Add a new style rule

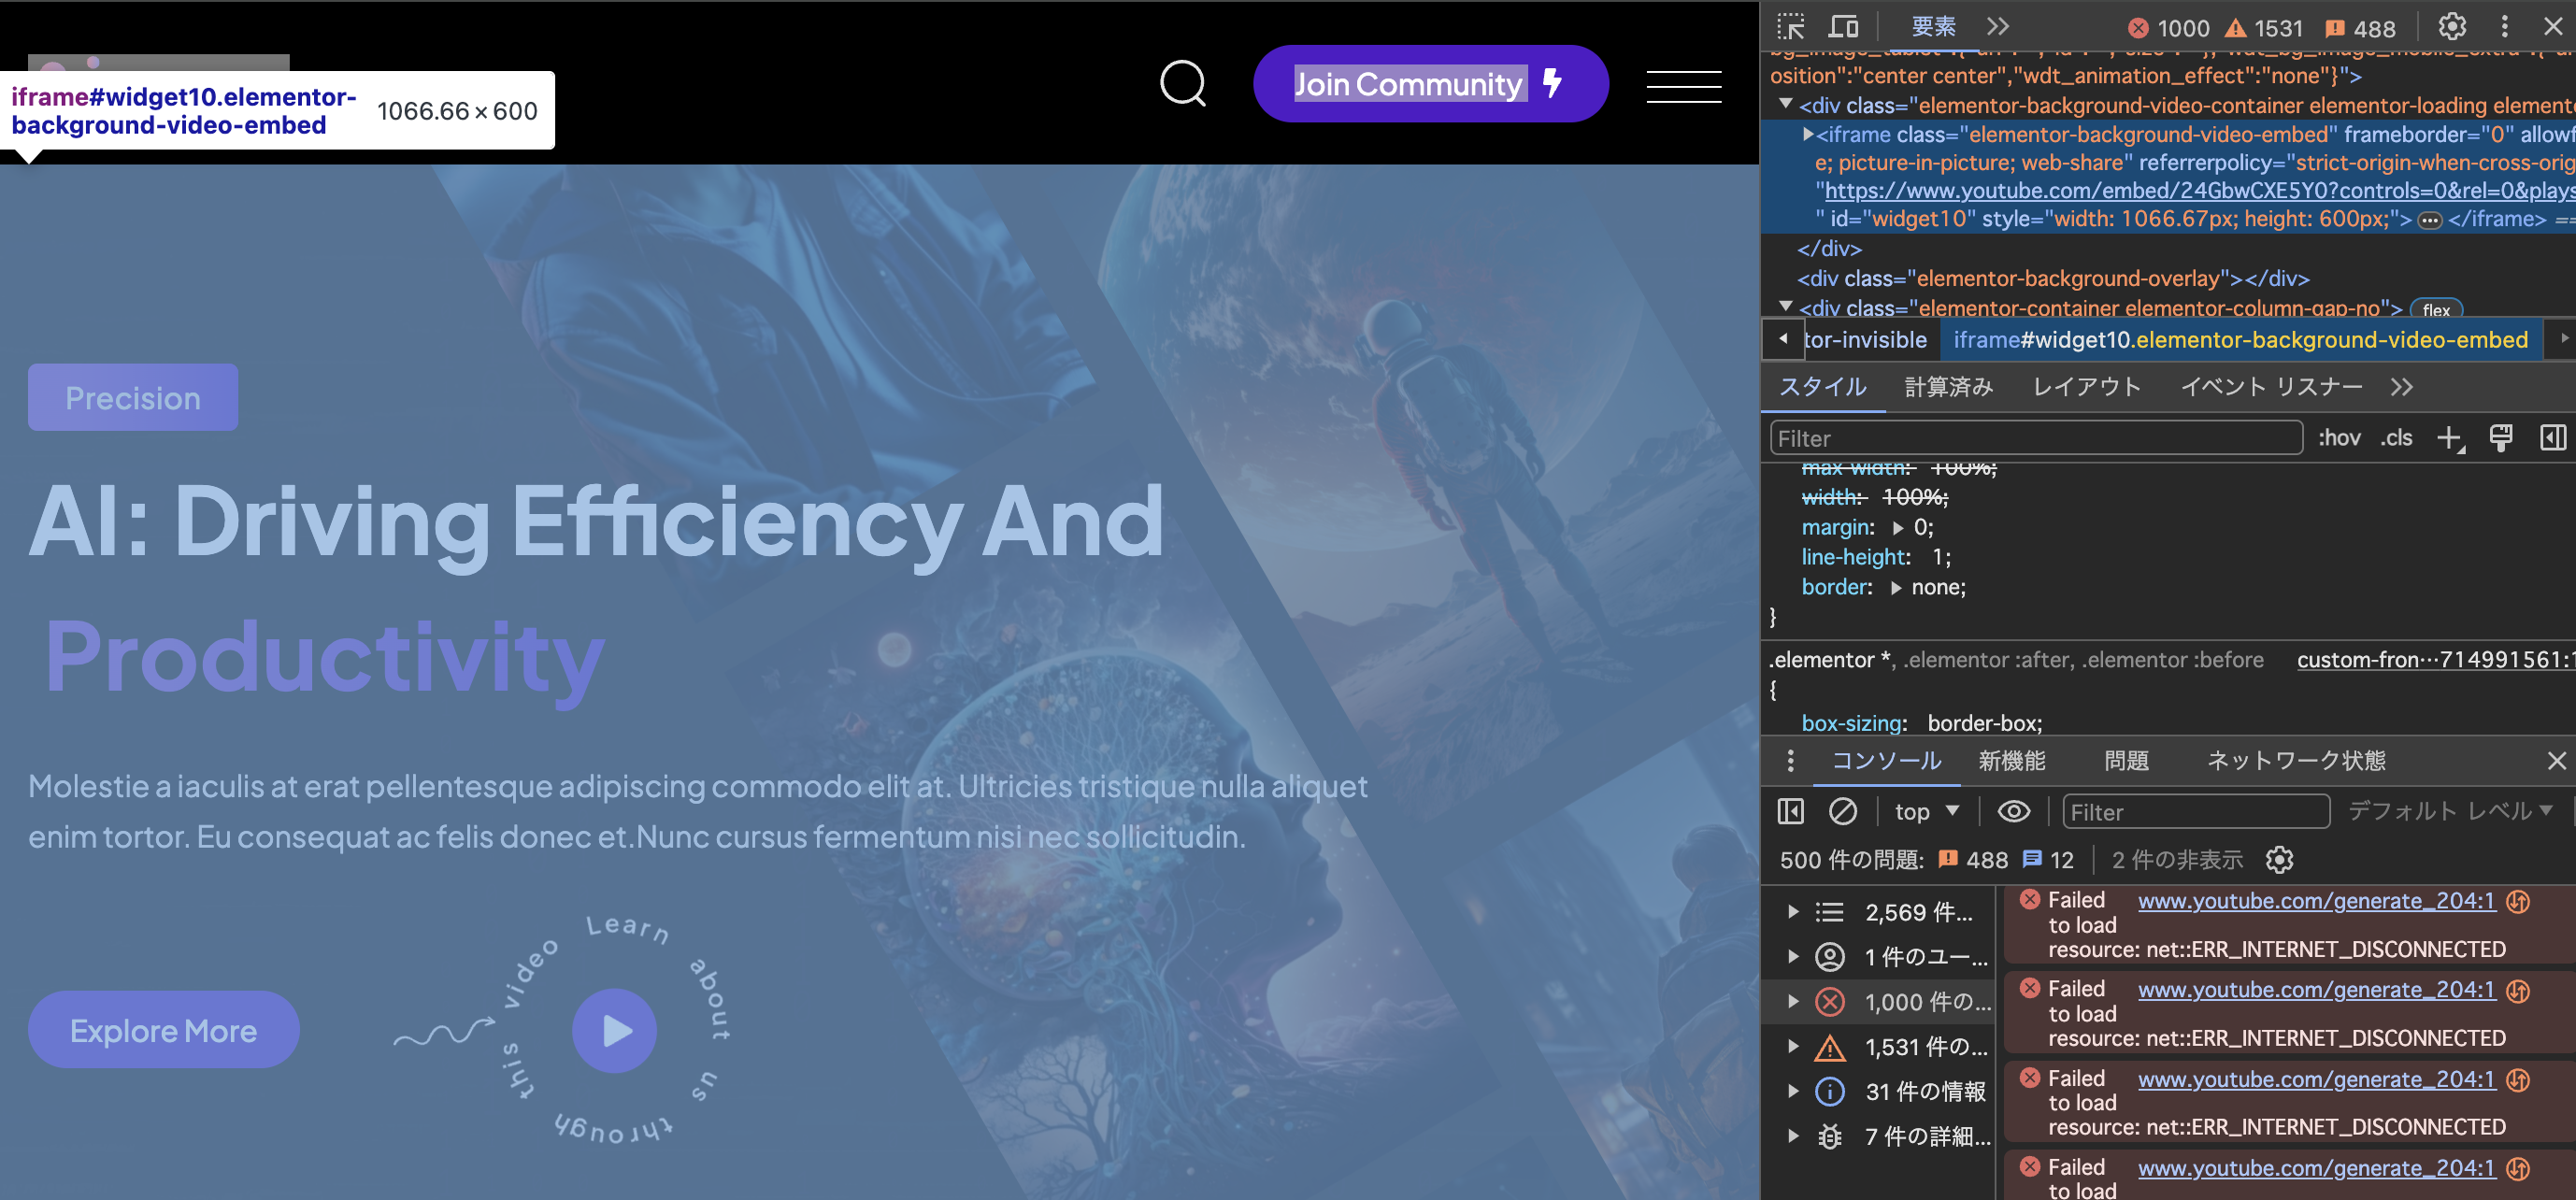2449,438
